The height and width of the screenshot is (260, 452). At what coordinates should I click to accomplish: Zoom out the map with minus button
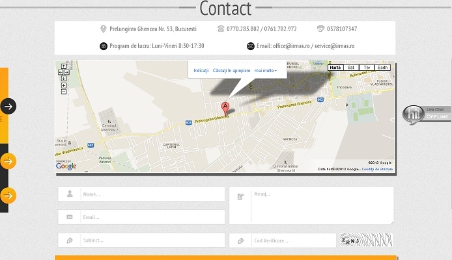[64, 92]
